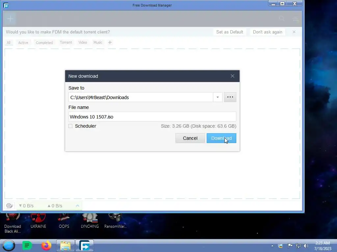Choose Don't ask again
The width and height of the screenshot is (337, 252).
(267, 32)
